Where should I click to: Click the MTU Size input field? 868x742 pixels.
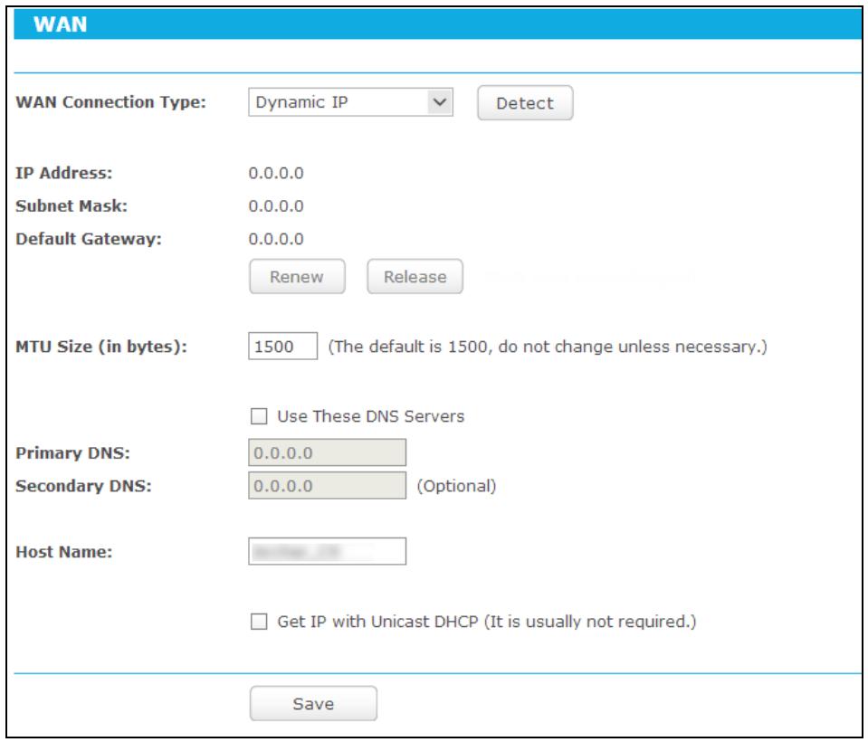283,347
